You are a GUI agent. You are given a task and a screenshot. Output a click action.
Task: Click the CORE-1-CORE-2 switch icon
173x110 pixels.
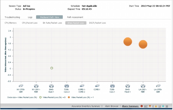tap(82, 86)
